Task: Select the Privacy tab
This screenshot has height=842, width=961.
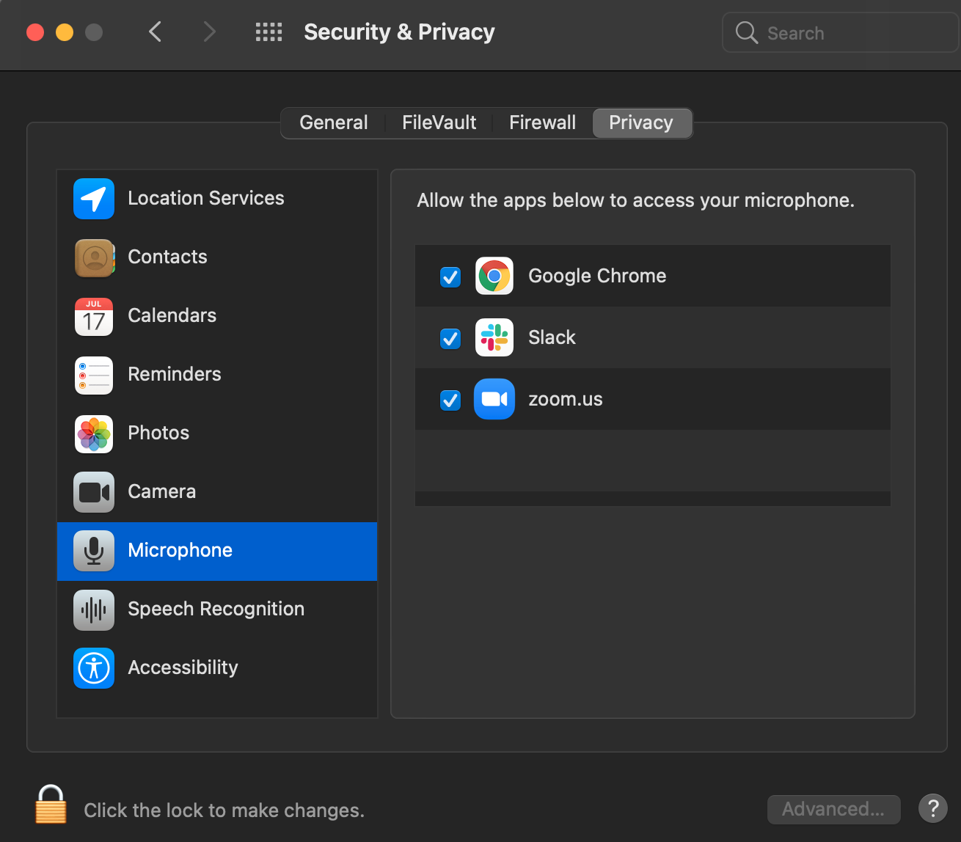Action: 641,122
